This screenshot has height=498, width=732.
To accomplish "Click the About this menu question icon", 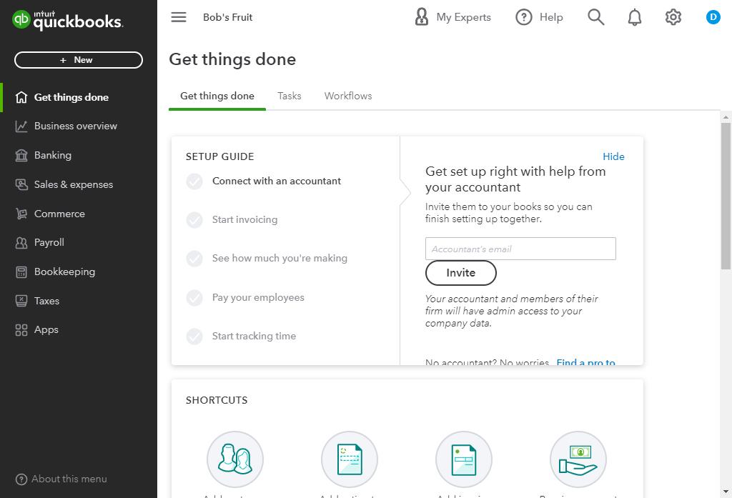I will point(21,479).
